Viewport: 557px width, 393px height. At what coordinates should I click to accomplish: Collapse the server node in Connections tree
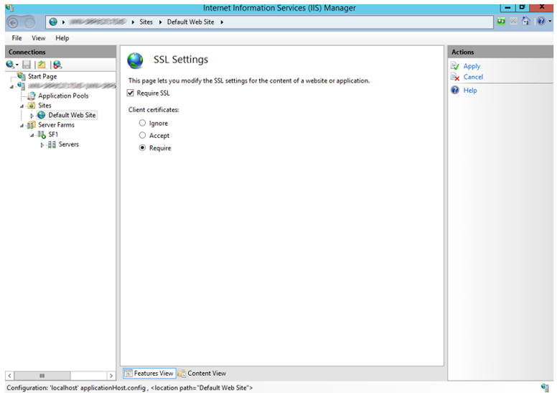12,86
